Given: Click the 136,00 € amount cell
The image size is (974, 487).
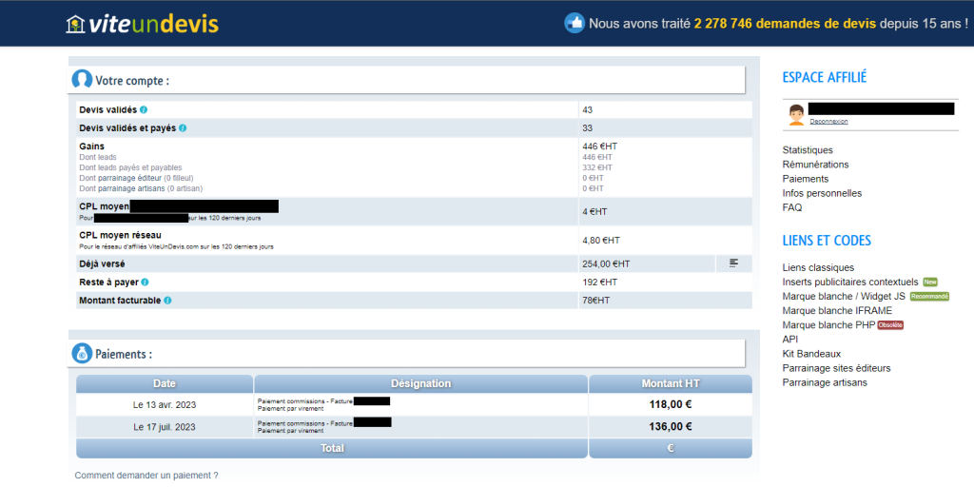Looking at the screenshot, I should tap(671, 426).
